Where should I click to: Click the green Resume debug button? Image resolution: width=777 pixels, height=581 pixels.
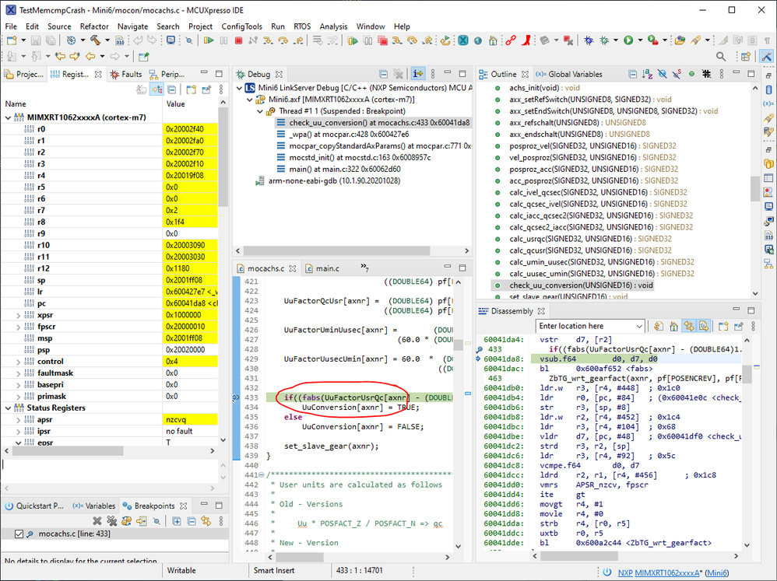click(209, 40)
